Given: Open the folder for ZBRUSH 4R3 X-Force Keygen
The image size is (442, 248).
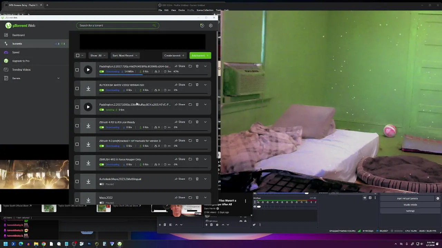Looking at the screenshot, I should [190, 159].
